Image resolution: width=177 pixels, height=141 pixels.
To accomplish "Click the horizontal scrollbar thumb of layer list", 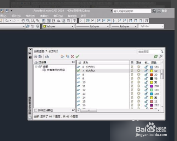I will click(88, 110).
